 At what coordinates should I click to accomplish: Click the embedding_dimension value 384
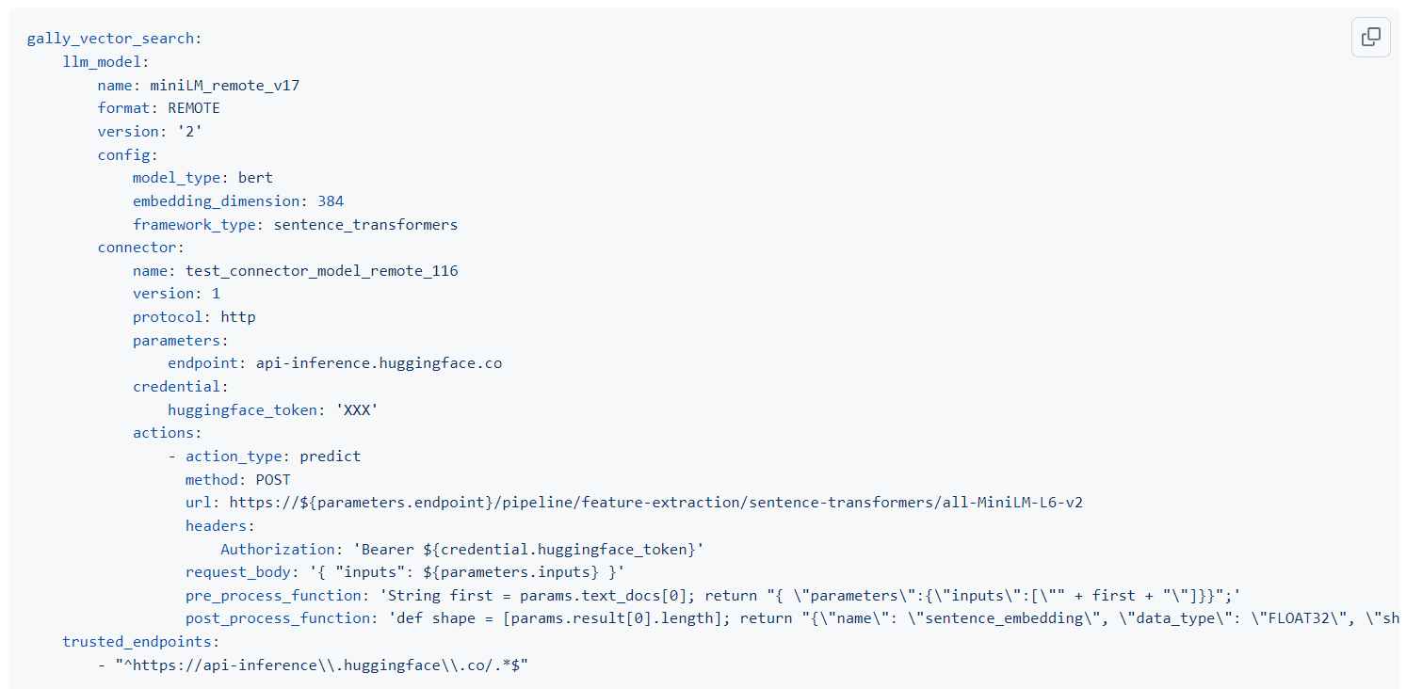tap(331, 200)
